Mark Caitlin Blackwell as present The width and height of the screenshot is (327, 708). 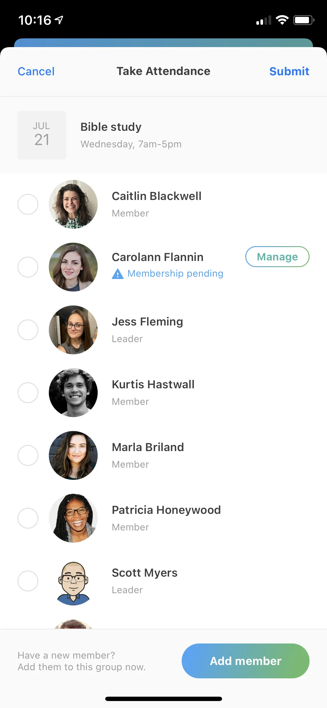[x=28, y=204]
